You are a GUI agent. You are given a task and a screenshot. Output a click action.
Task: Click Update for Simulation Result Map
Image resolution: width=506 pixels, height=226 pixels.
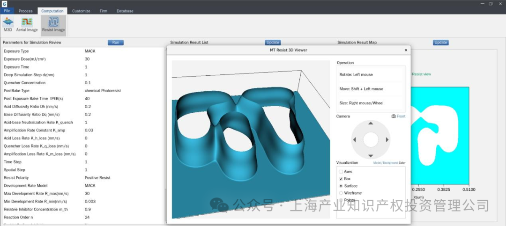point(440,42)
